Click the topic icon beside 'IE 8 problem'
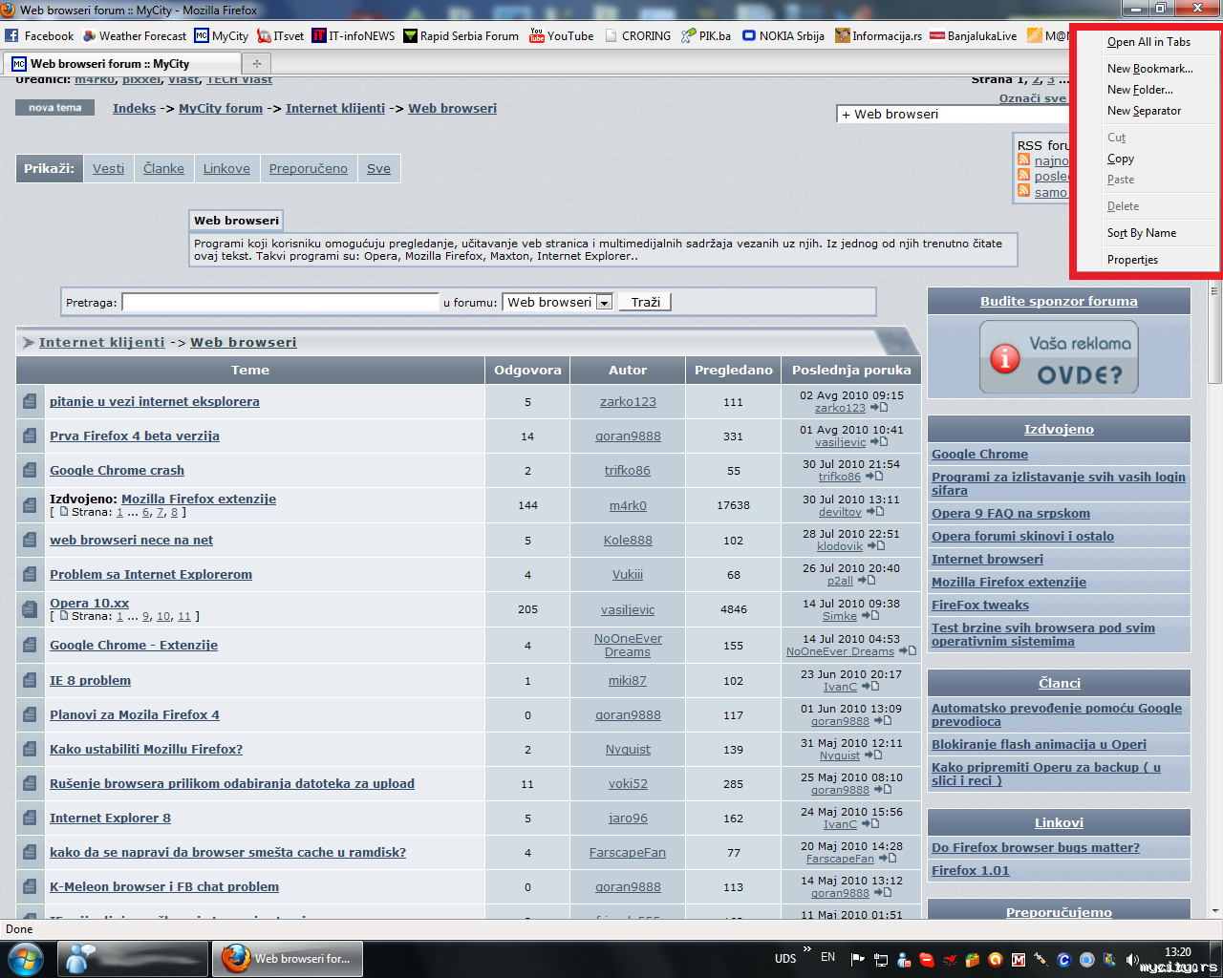Screen dimensions: 1223x978 [30, 681]
